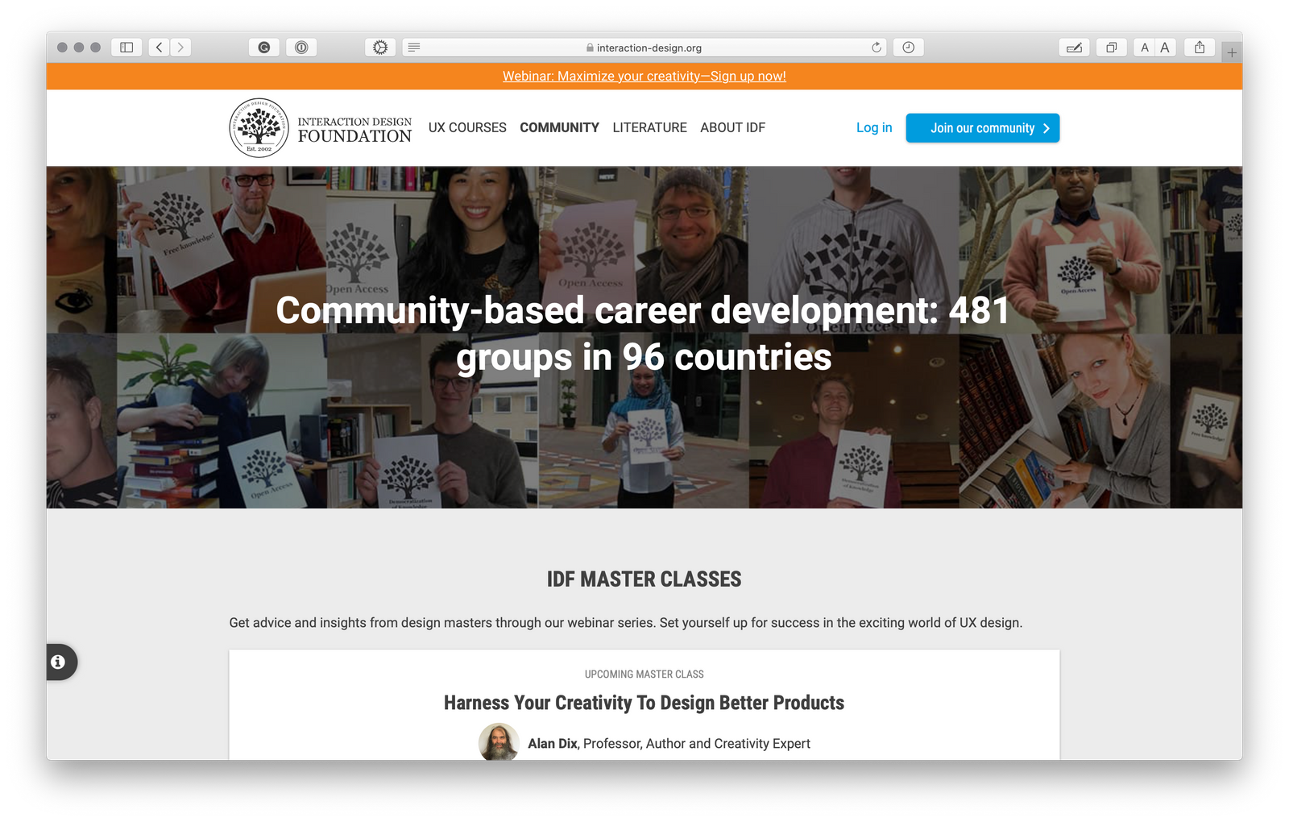Screen dimensions: 1289x822
Task: Toggle the Safari sidebar
Action: coord(126,48)
